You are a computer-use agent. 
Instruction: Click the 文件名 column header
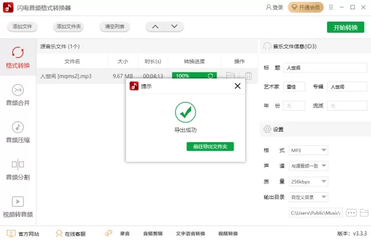point(72,62)
